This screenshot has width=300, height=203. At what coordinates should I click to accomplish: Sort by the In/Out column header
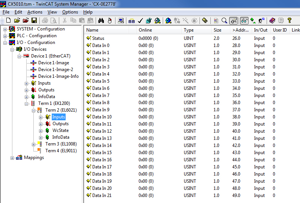click(261, 30)
